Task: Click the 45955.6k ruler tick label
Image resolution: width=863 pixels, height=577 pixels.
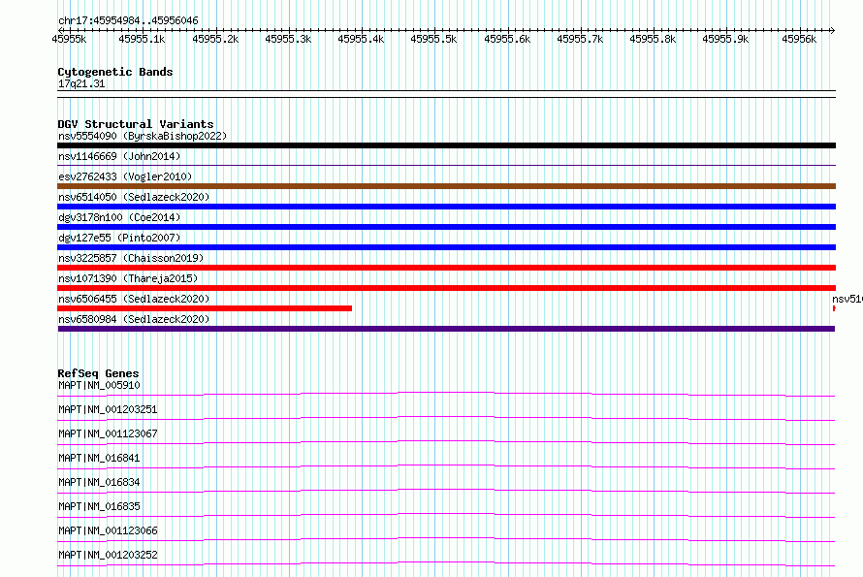Action: (x=507, y=39)
